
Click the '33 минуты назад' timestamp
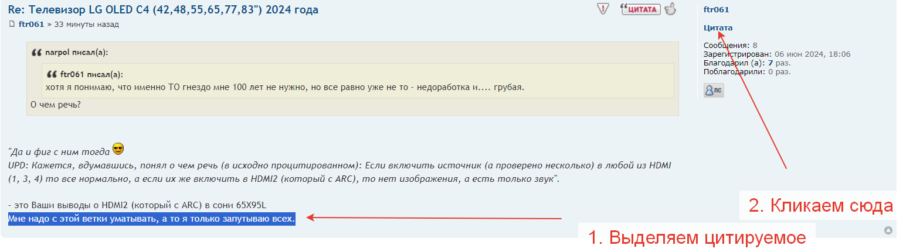87,25
